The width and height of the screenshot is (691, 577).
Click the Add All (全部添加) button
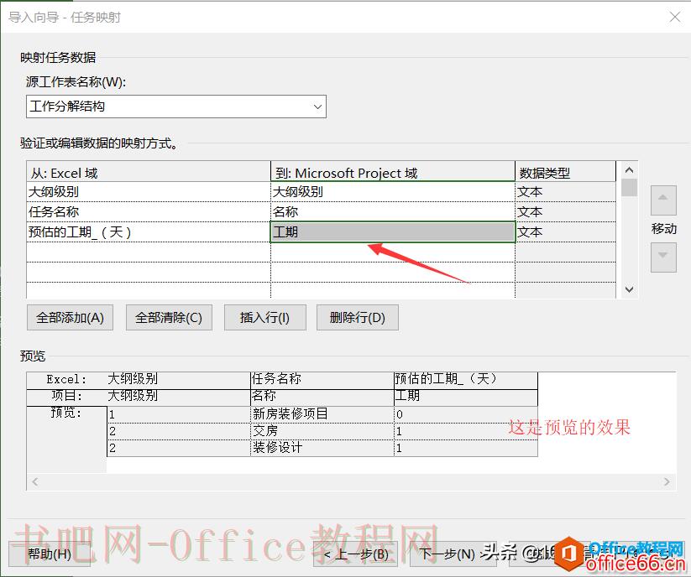tap(70, 317)
